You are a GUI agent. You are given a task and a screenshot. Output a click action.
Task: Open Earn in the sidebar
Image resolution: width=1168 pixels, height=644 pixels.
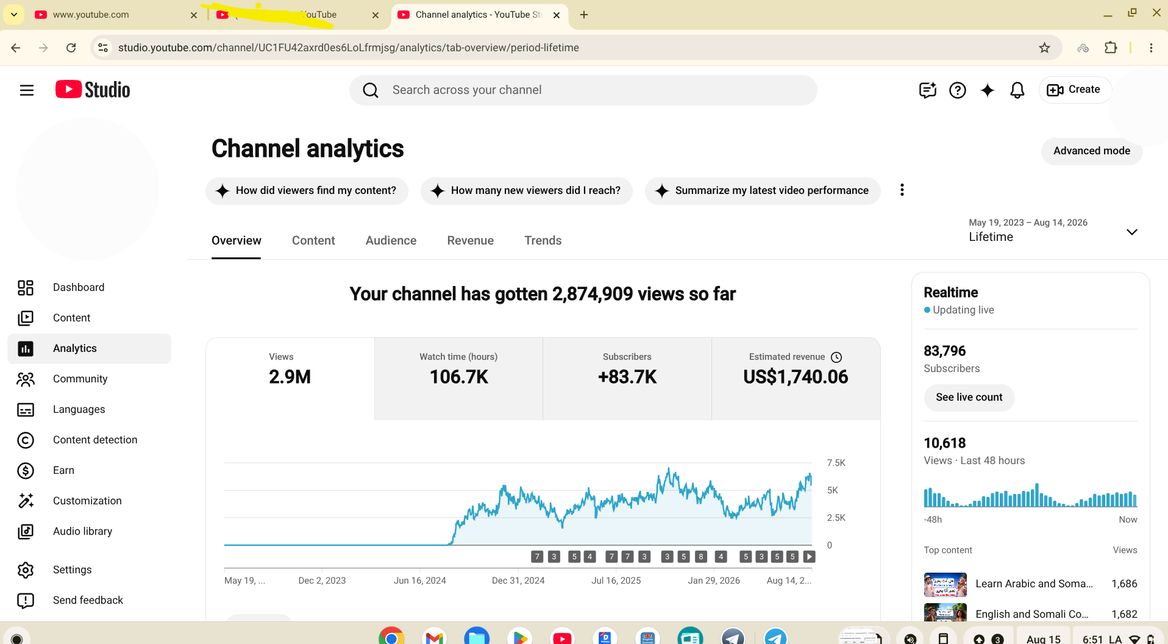89,471
